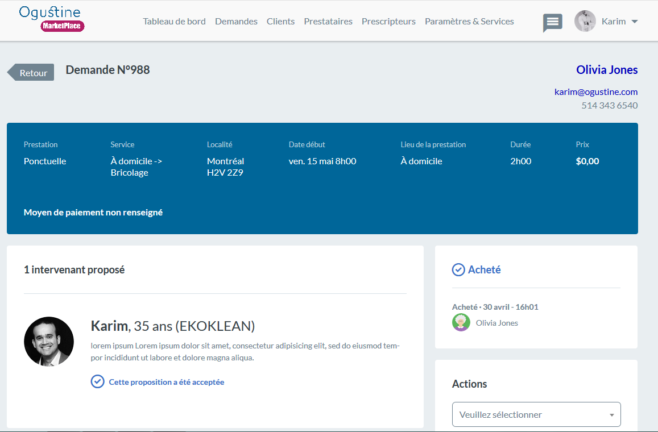Click the Acheté checkmark status icon
The height and width of the screenshot is (432, 658).
(458, 269)
